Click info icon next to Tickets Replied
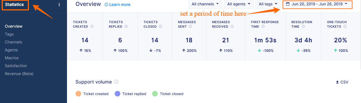This screenshot has width=361, height=103. click(x=126, y=27)
